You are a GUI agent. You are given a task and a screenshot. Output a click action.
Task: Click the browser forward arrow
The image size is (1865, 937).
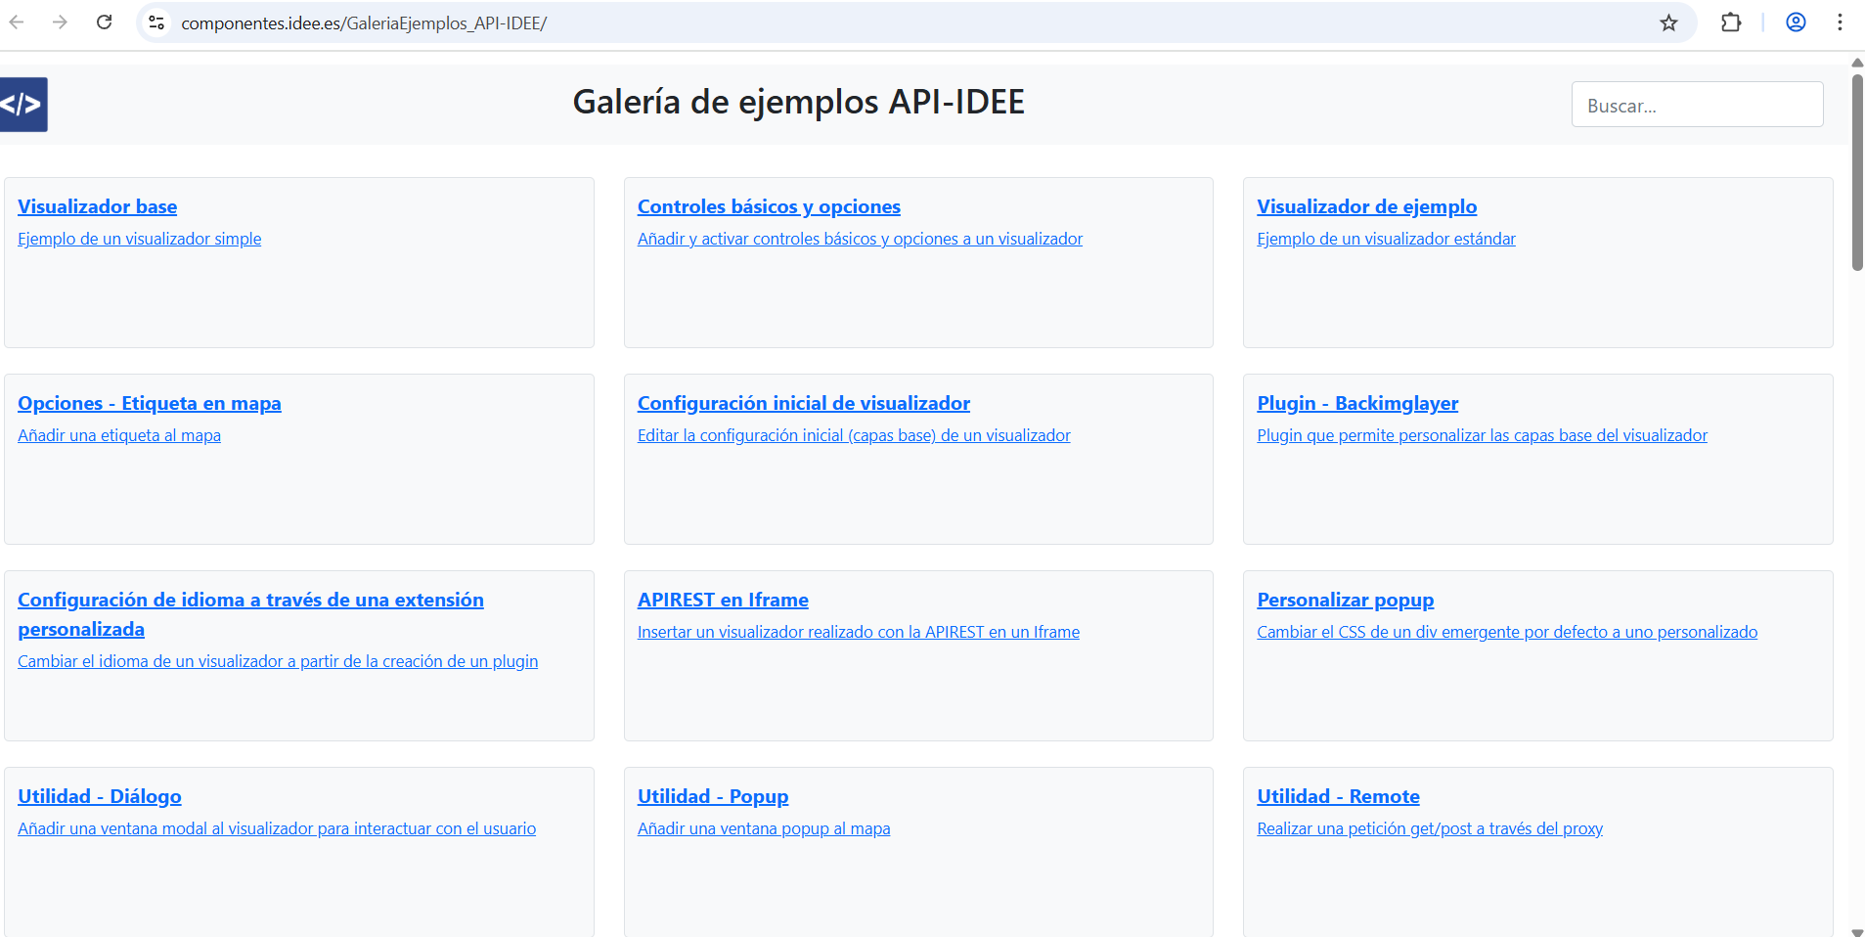pyautogui.click(x=61, y=22)
